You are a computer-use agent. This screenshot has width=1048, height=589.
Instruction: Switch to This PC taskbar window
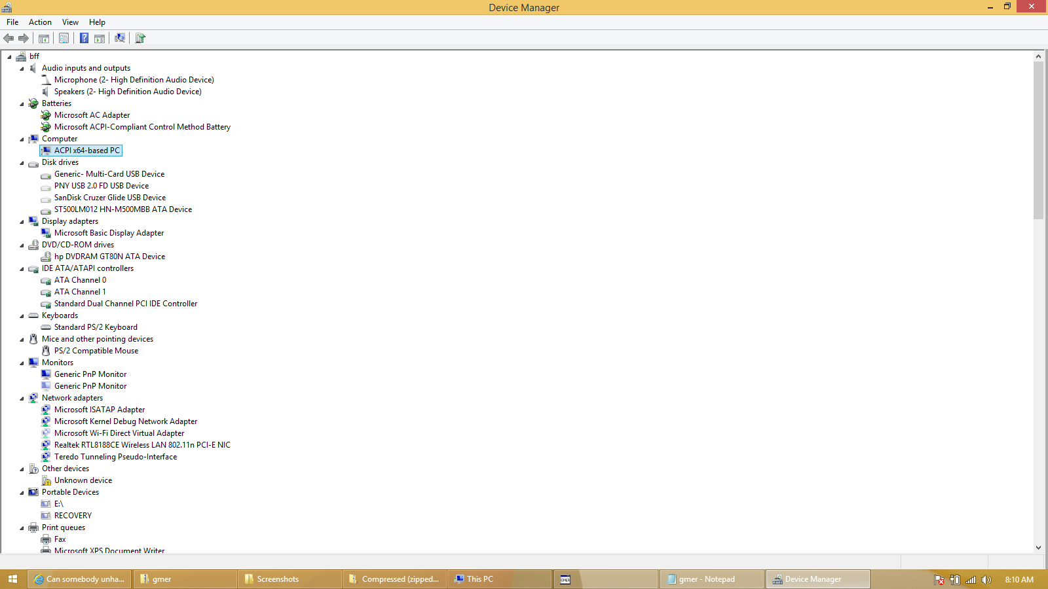(x=500, y=579)
